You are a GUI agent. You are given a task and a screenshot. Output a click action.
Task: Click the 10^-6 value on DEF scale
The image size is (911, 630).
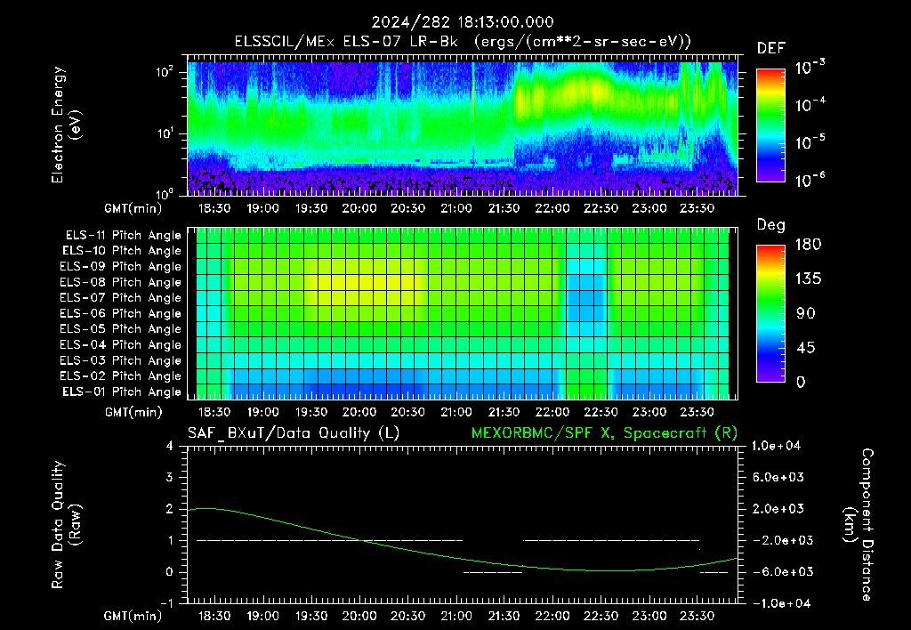click(x=810, y=180)
